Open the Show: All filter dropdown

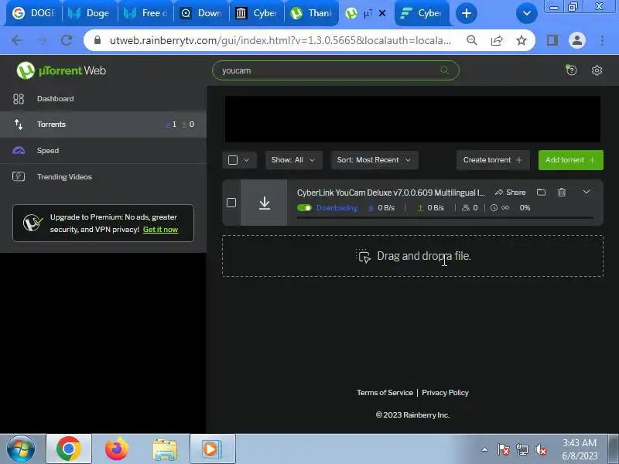tap(294, 160)
